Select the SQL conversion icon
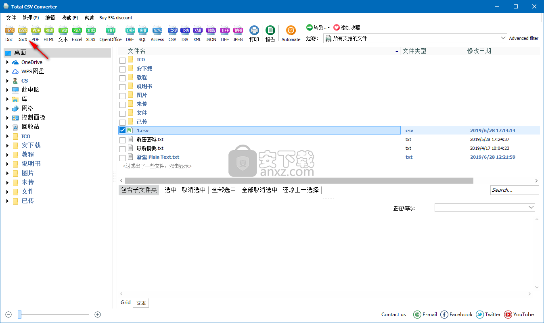The height and width of the screenshot is (323, 544). (142, 31)
